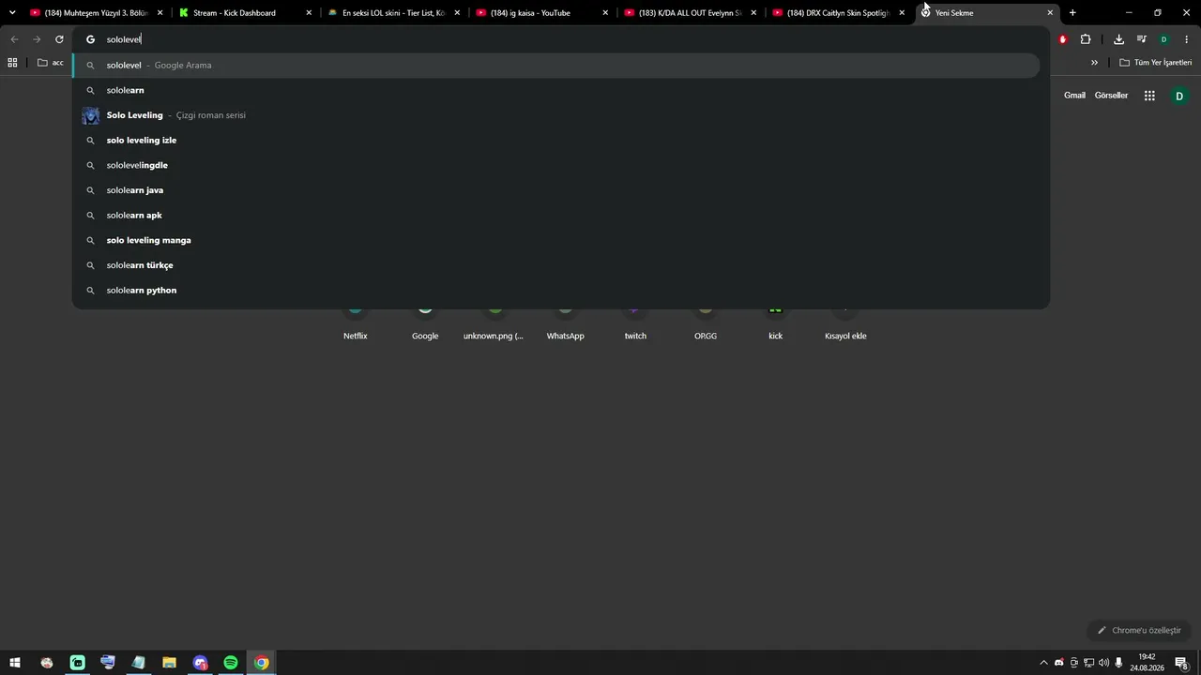
Task: Open the media controls icon in toolbar
Action: pyautogui.click(x=1141, y=39)
